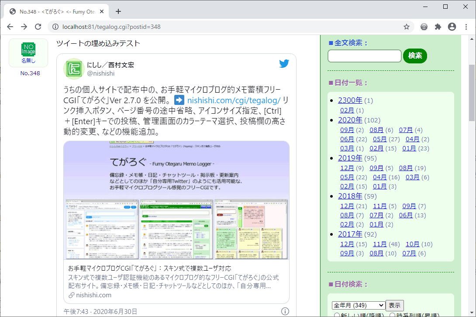Open the nishishi.com/cgi/tegalog/ tweet link
Image resolution: width=476 pixels, height=317 pixels.
click(x=234, y=100)
